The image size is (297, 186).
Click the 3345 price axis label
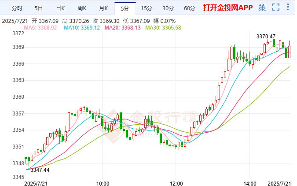pyautogui.click(x=18, y=177)
